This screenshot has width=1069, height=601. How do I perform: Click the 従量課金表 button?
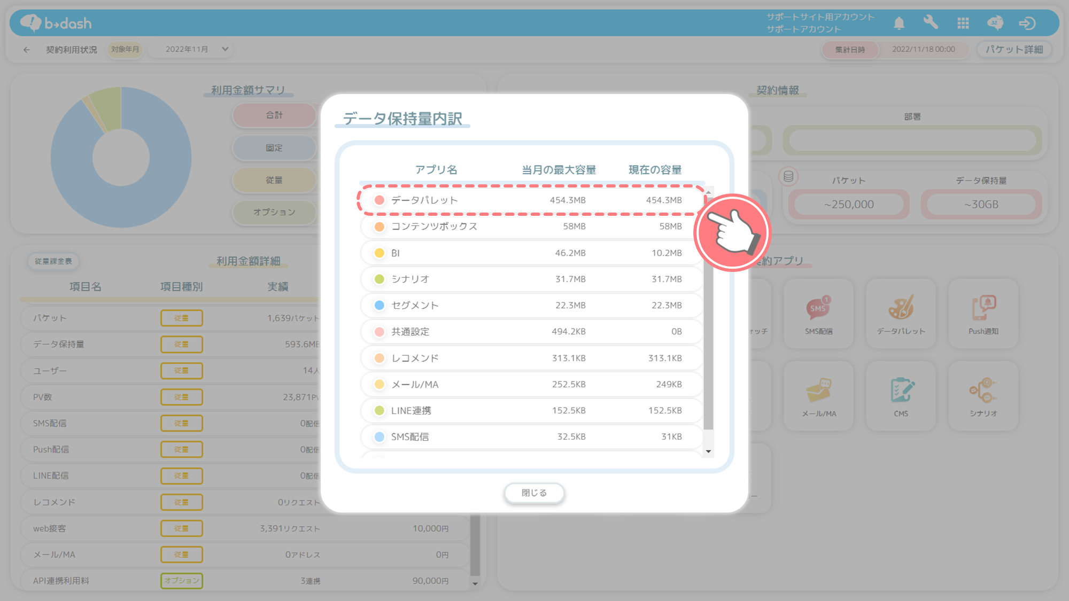53,261
